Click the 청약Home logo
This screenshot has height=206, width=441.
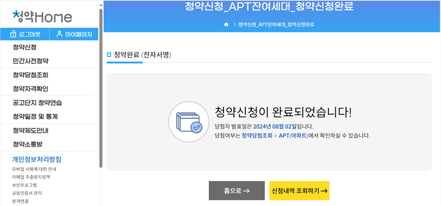pos(42,17)
